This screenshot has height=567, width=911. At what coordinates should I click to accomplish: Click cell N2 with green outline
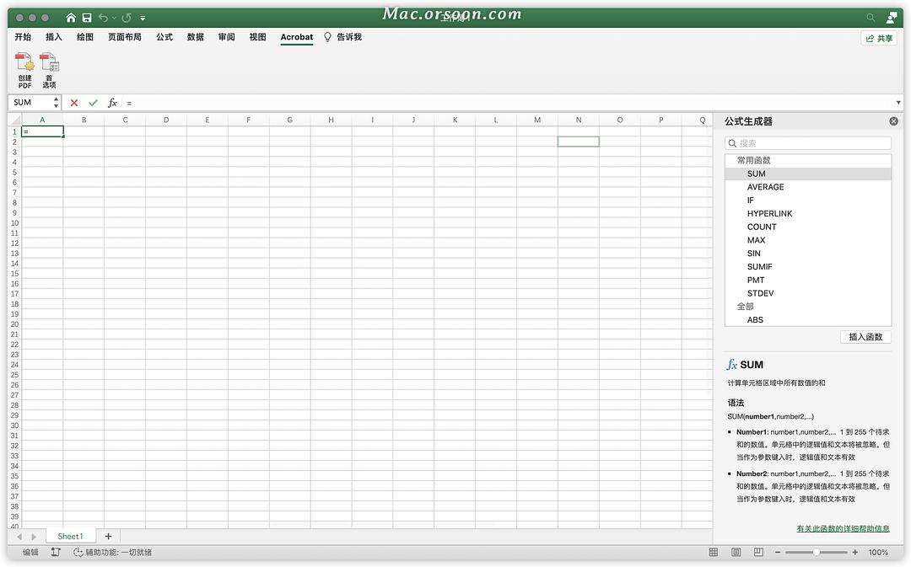579,142
